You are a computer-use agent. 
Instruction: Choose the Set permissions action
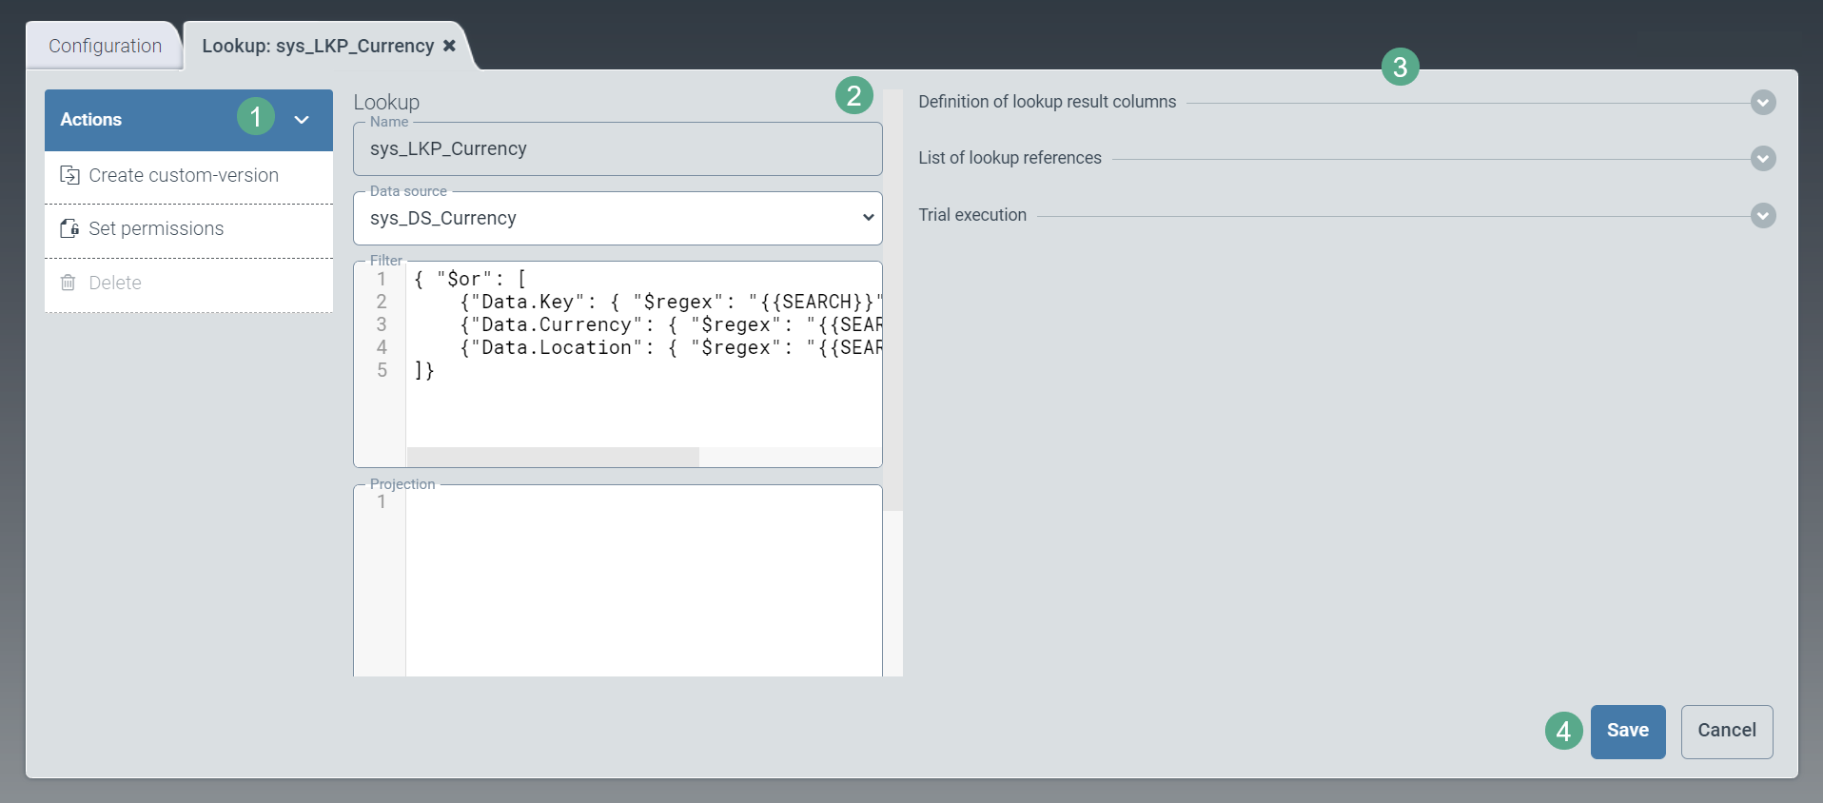coord(156,229)
